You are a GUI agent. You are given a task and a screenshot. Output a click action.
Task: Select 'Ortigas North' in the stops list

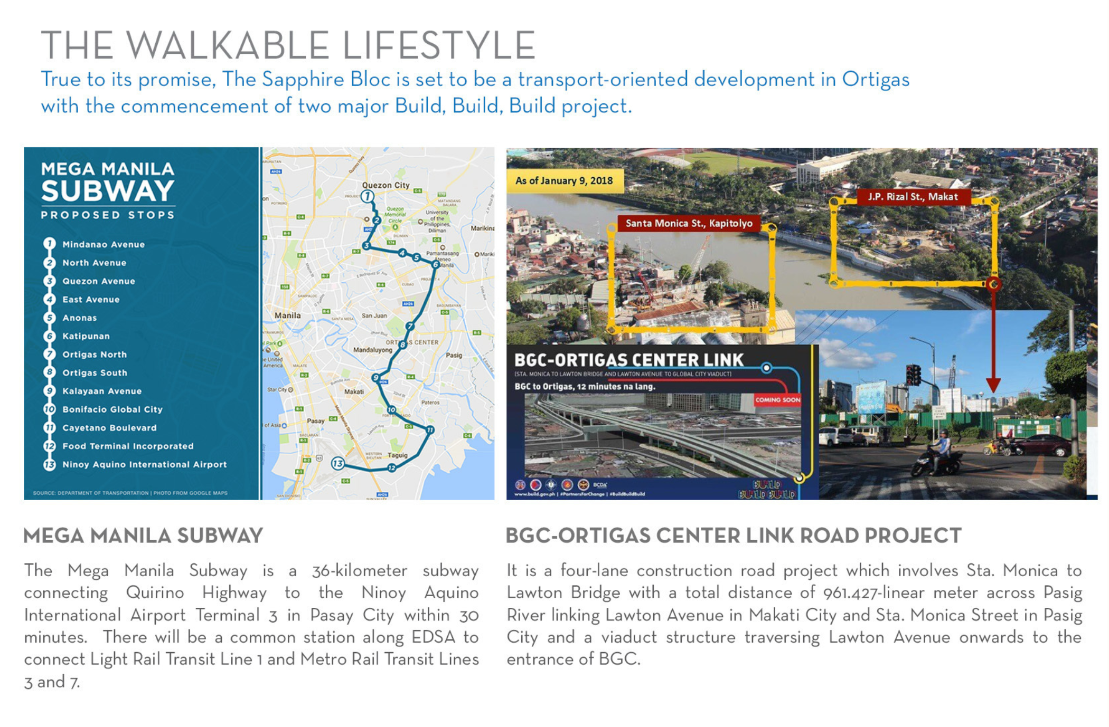95,355
